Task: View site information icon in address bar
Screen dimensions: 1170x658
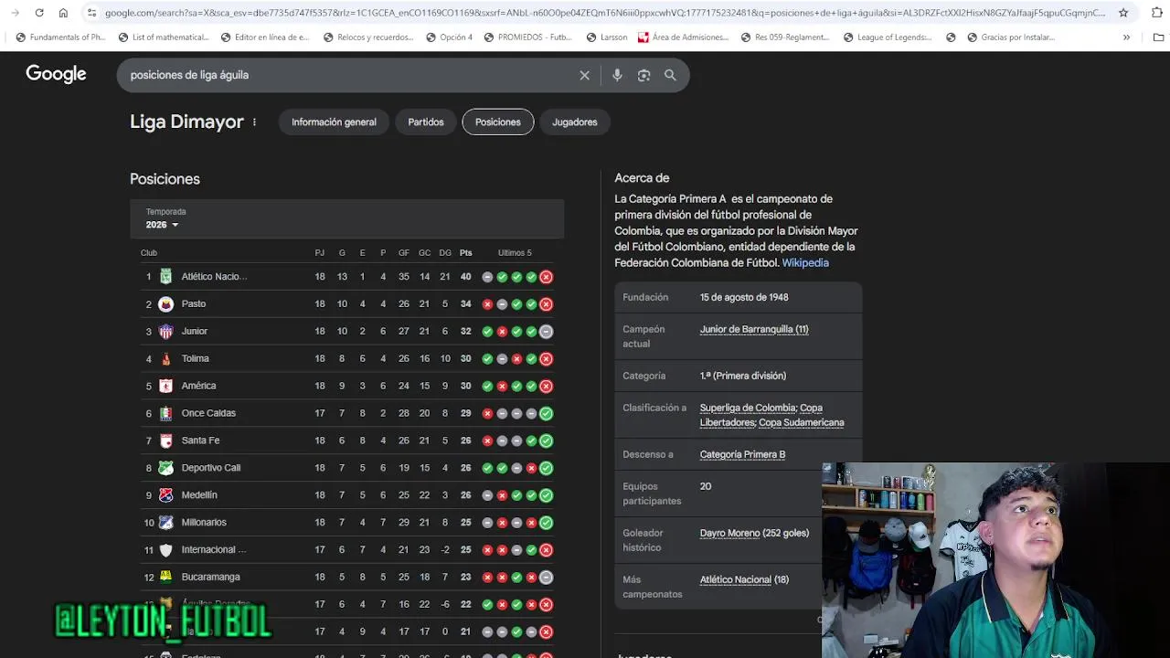Action: [x=91, y=13]
